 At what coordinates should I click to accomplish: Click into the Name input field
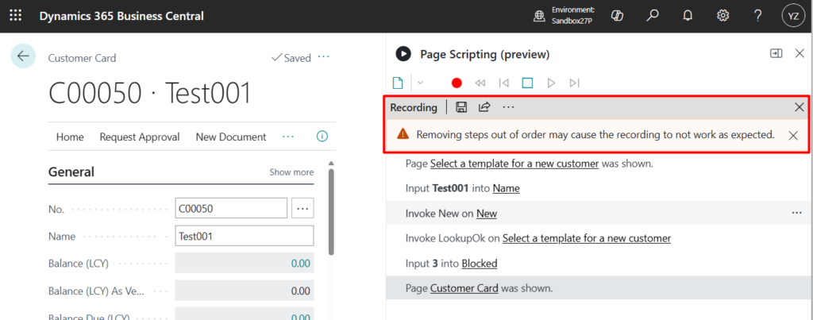point(244,236)
